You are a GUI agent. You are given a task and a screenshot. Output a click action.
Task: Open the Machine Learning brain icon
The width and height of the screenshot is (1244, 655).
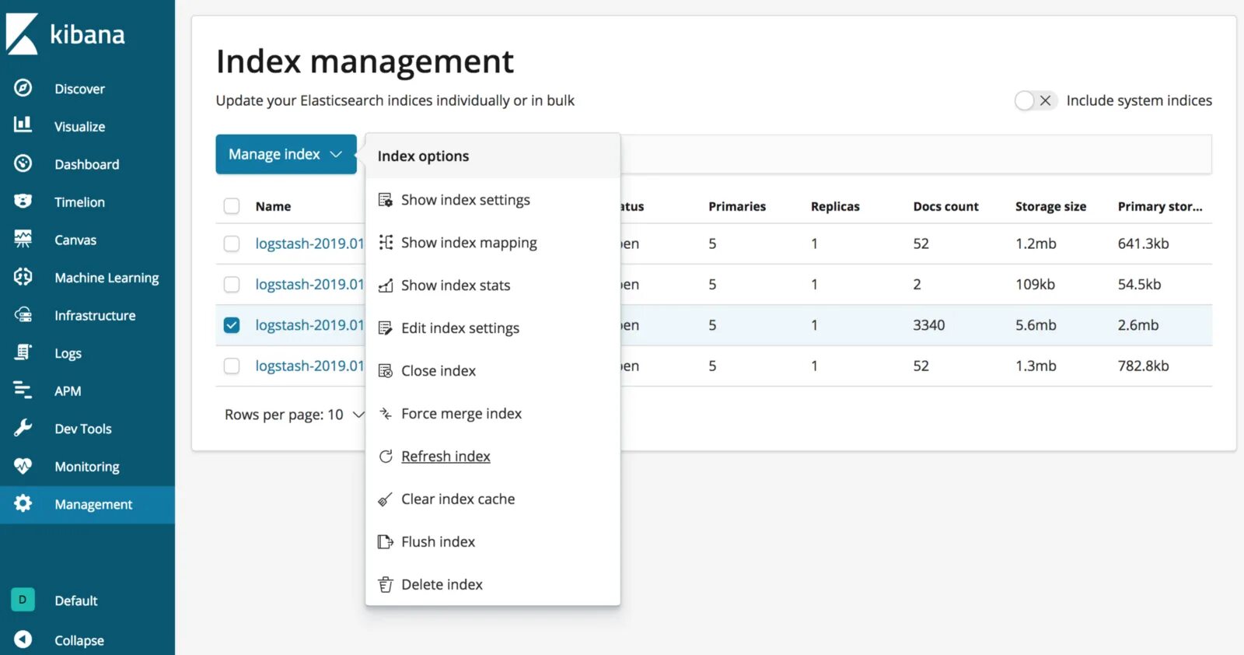pyautogui.click(x=23, y=276)
